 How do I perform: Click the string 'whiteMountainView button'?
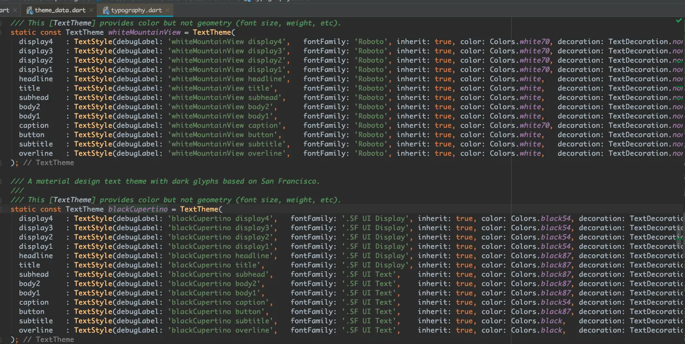(x=223, y=135)
